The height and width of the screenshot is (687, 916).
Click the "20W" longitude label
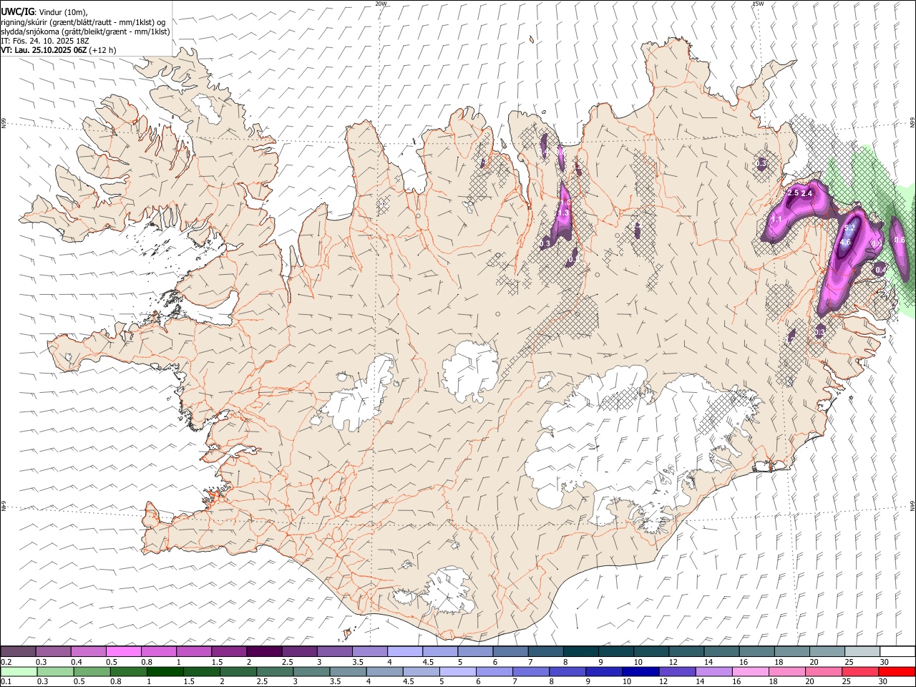click(381, 4)
